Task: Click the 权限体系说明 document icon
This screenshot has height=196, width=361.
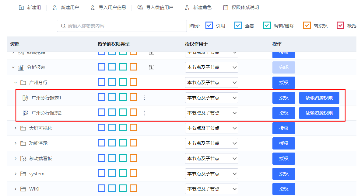Action: 226,8
